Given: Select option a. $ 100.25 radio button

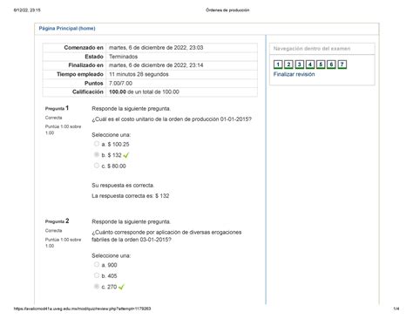Looking at the screenshot, I should tap(97, 144).
